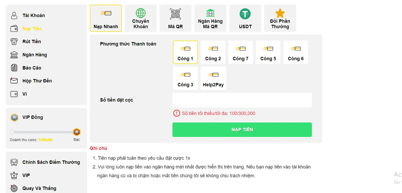Open the Mã QR payment option
402x193 pixels.
tap(175, 18)
